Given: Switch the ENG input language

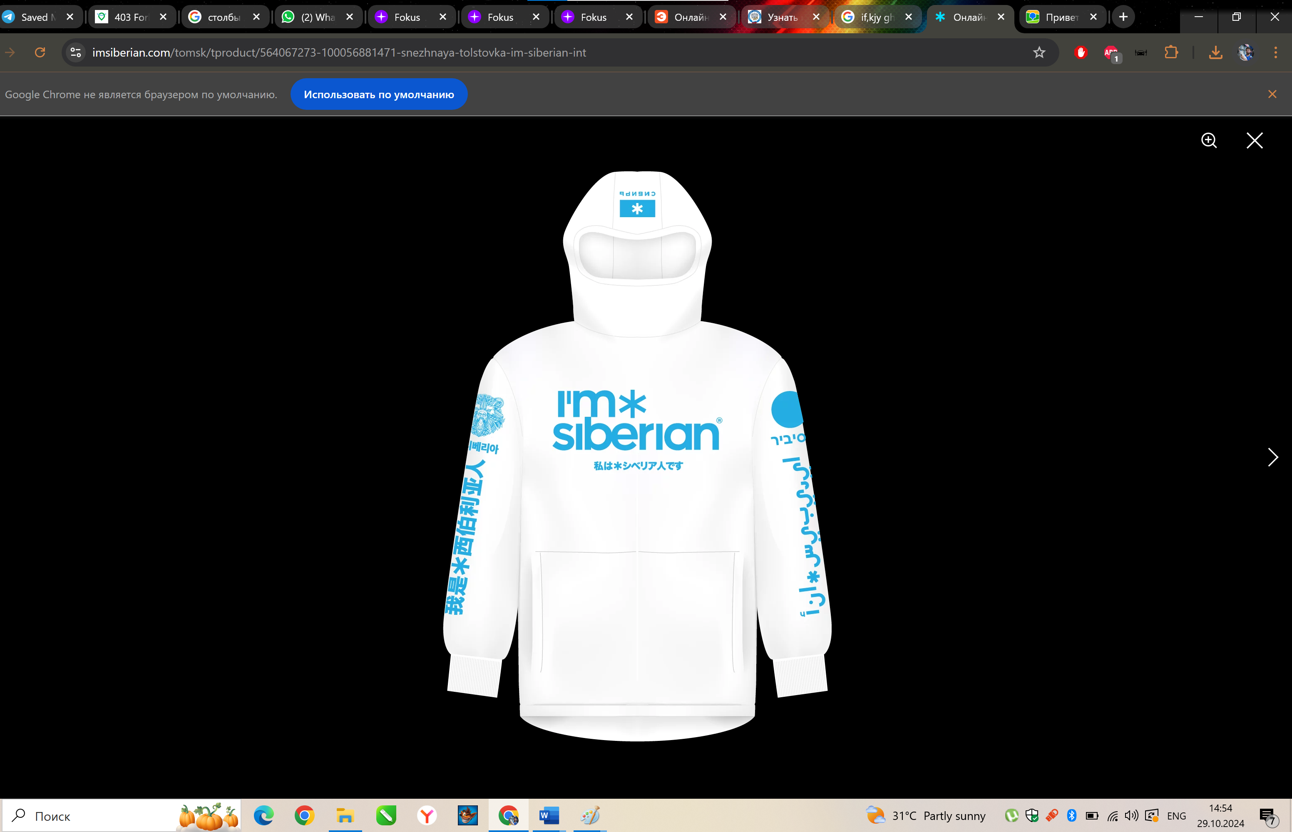Looking at the screenshot, I should coord(1176,816).
